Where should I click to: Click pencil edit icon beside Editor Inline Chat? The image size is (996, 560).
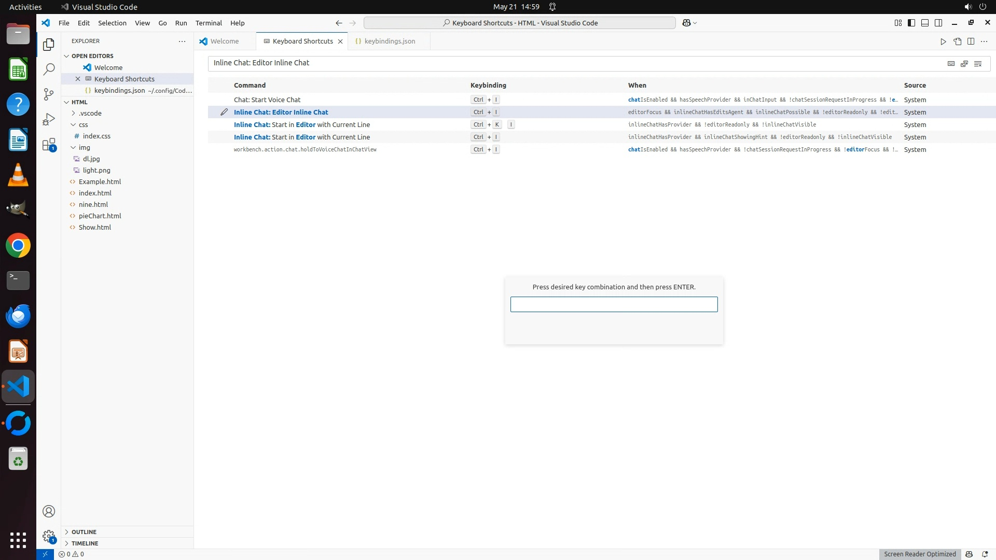(x=224, y=112)
